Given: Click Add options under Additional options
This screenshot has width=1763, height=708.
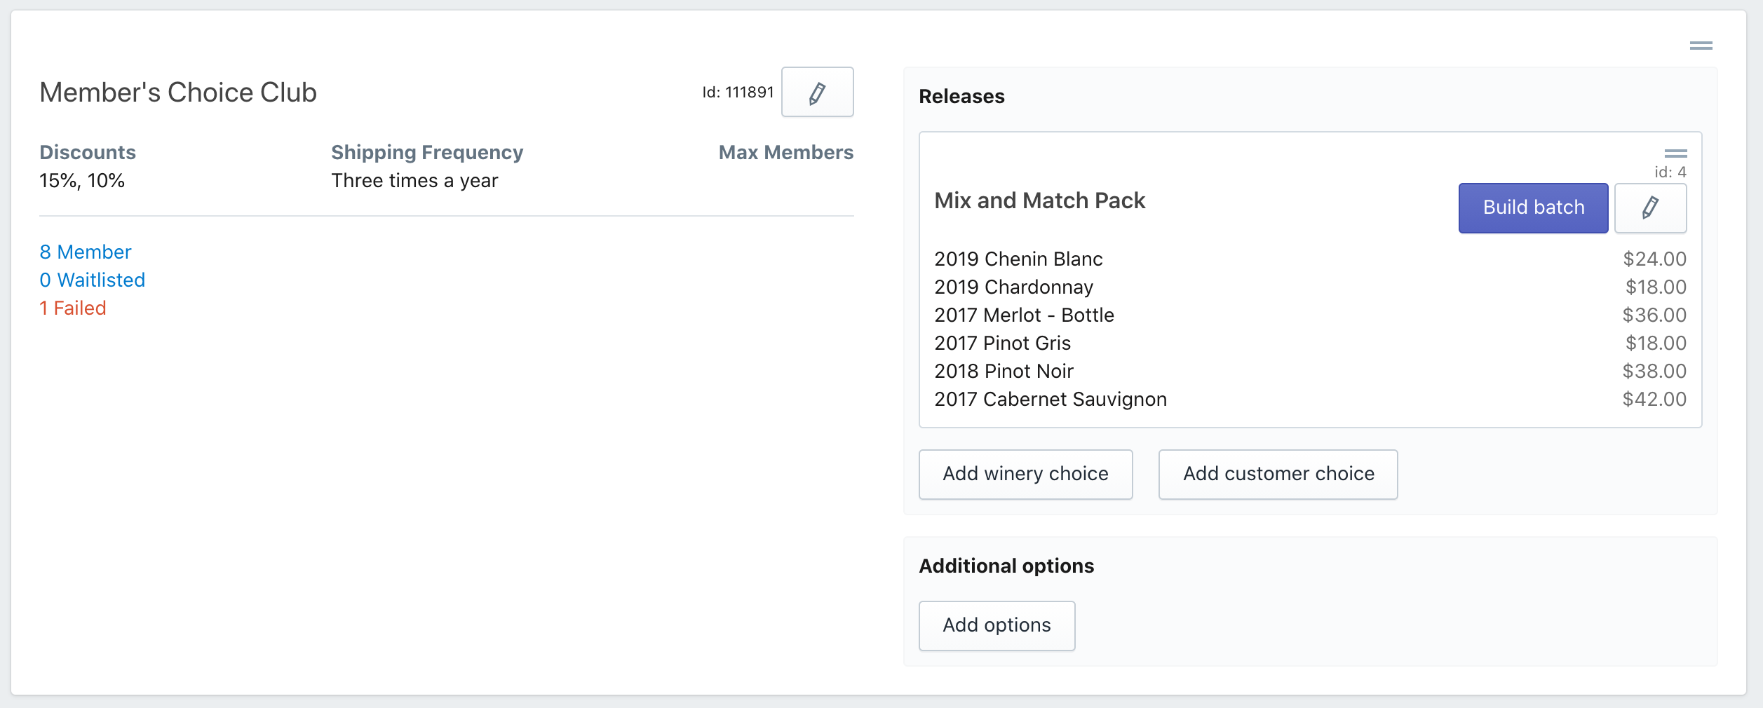Looking at the screenshot, I should 997,625.
